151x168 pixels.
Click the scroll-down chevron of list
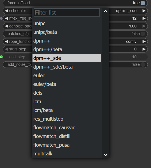[x=106, y=155]
